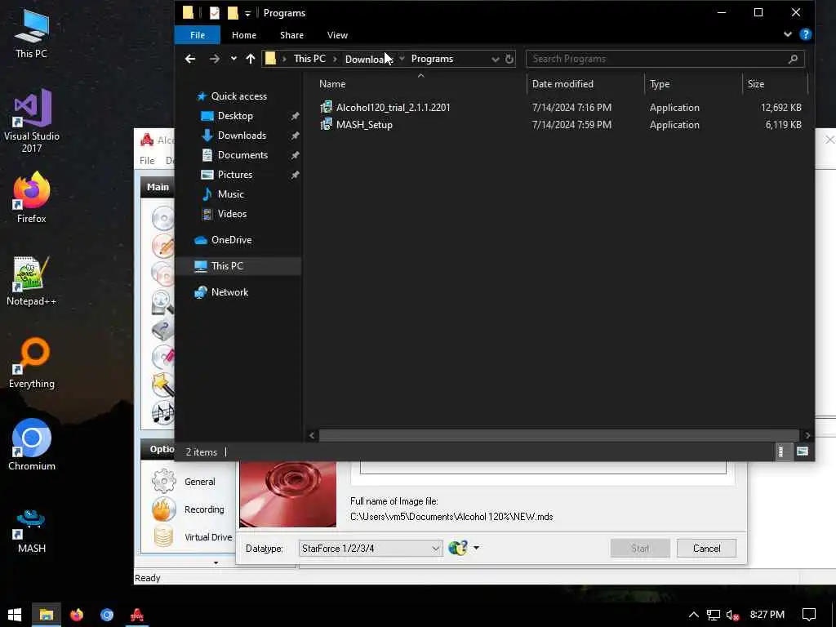The image size is (836, 627).
Task: Open datatype help icon dropdown arrow
Action: coord(476,548)
